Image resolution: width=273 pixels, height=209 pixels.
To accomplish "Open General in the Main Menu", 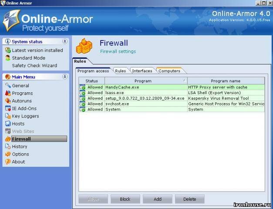I will pos(20,85).
